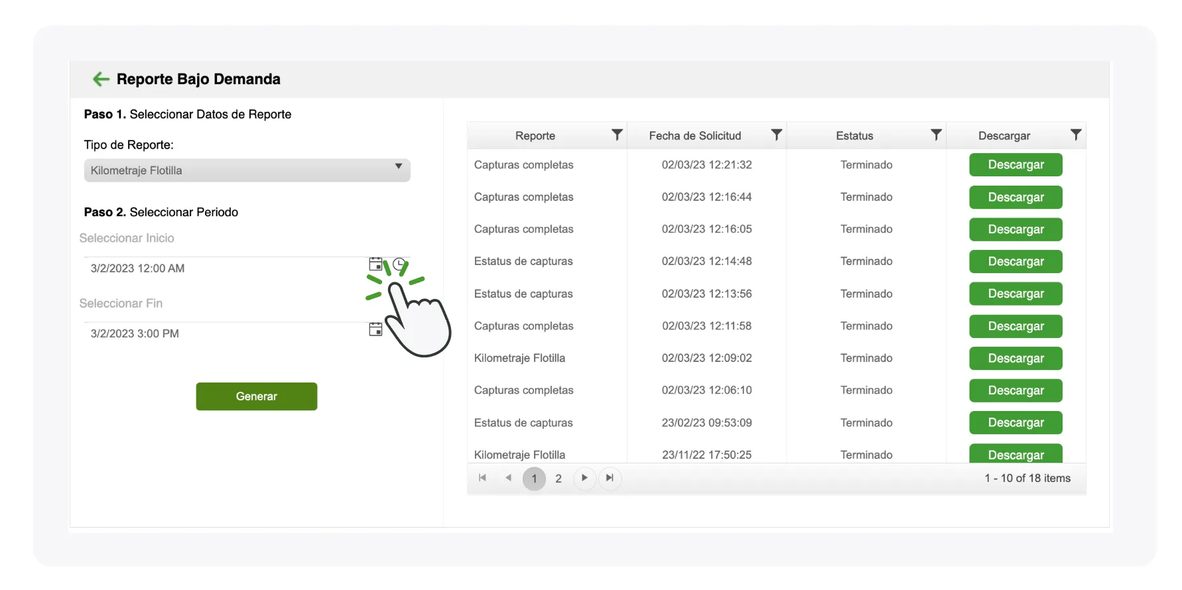Click the Terminado status in the 12:16:44 row
This screenshot has height=590, width=1182.
coord(866,197)
